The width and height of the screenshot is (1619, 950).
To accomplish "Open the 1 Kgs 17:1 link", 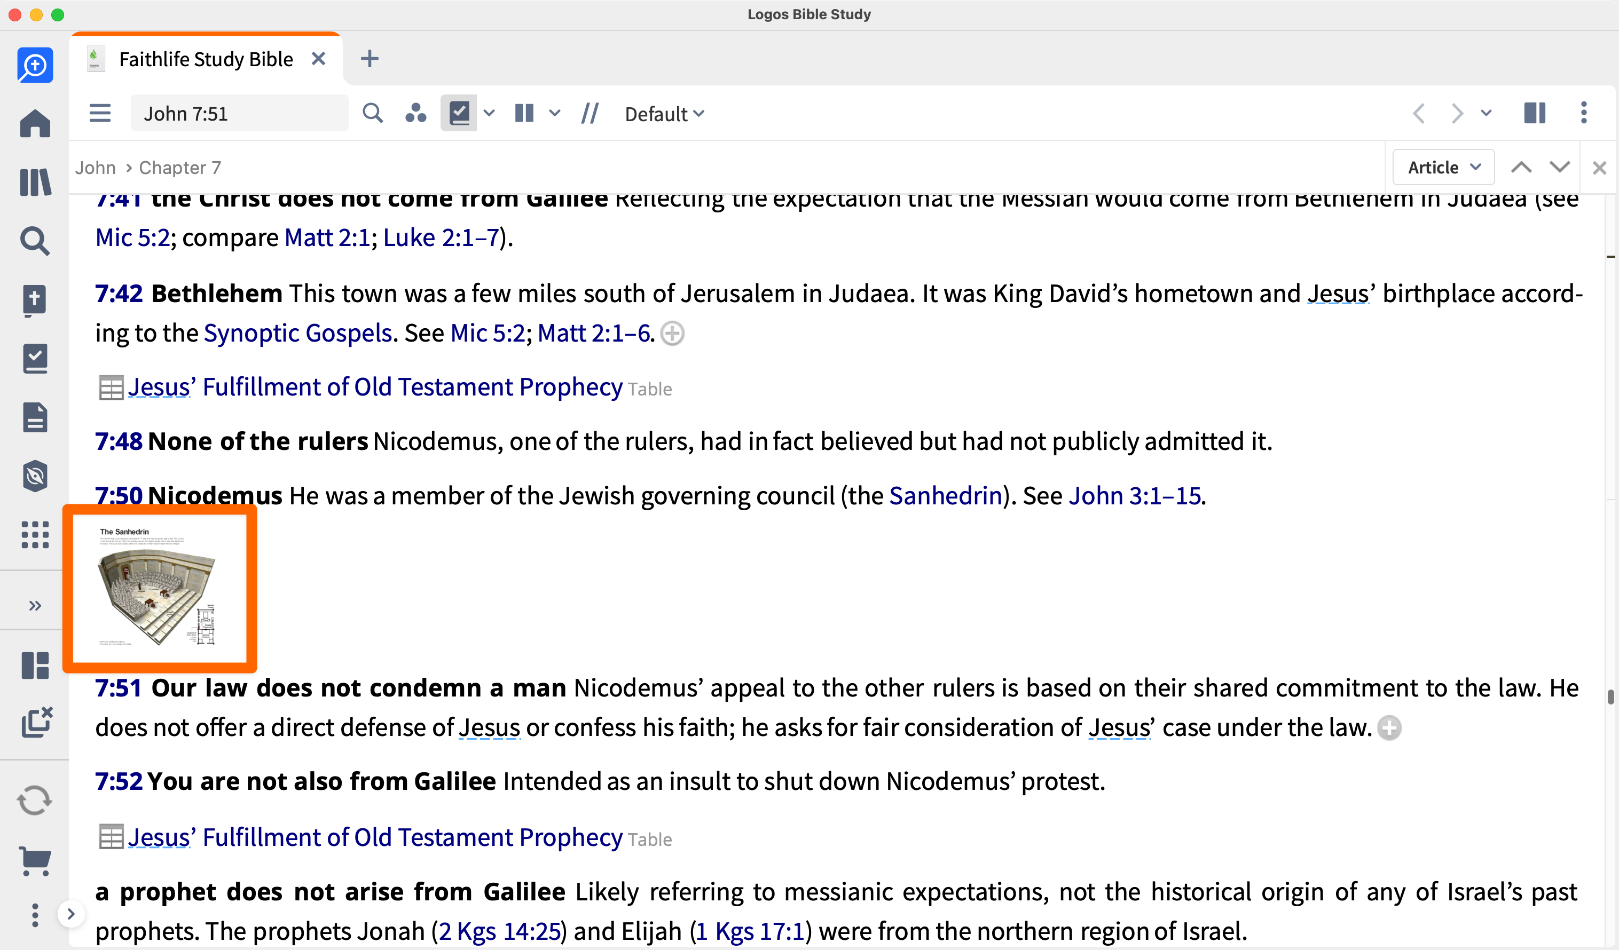I will coord(750,931).
